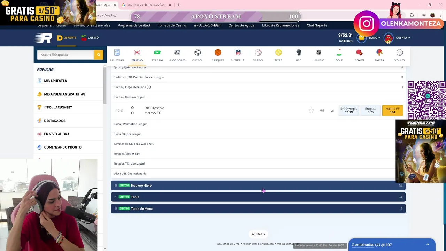Click the orange search magnifier button
Image resolution: width=446 pixels, height=251 pixels.
99,55
